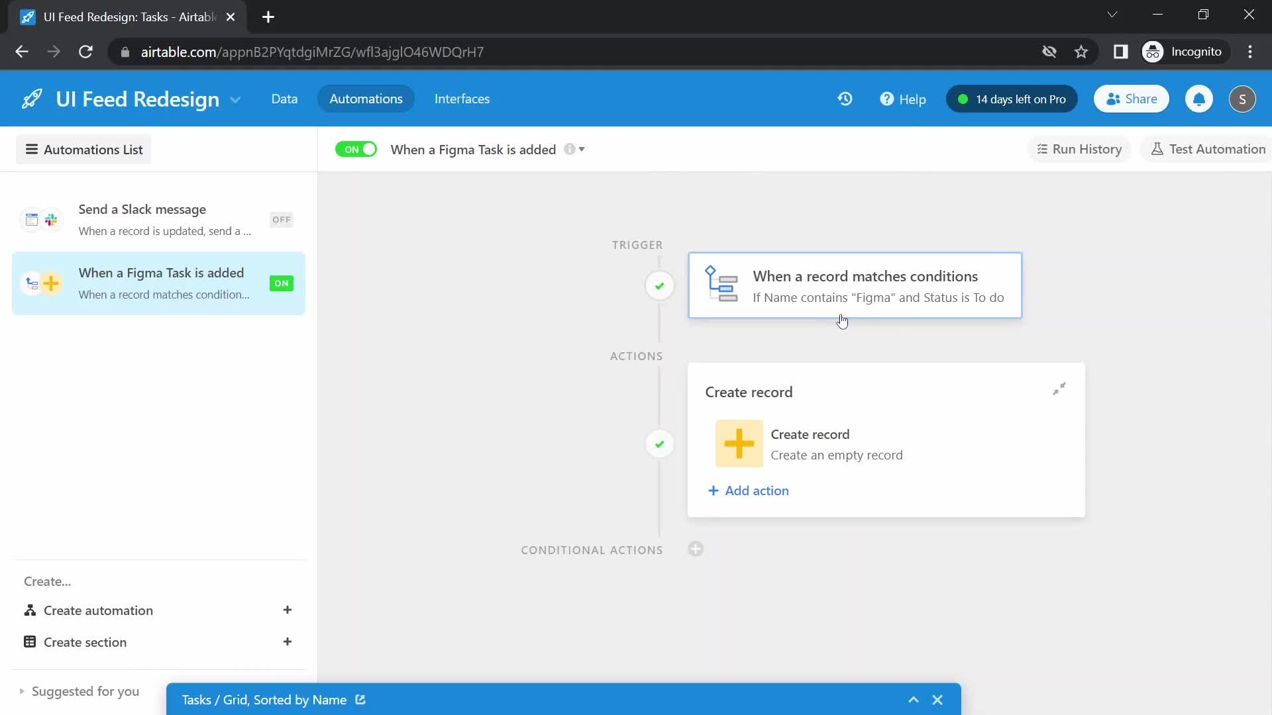The height and width of the screenshot is (715, 1272).
Task: Toggle the Send a Slack message OFF switch
Action: click(280, 219)
